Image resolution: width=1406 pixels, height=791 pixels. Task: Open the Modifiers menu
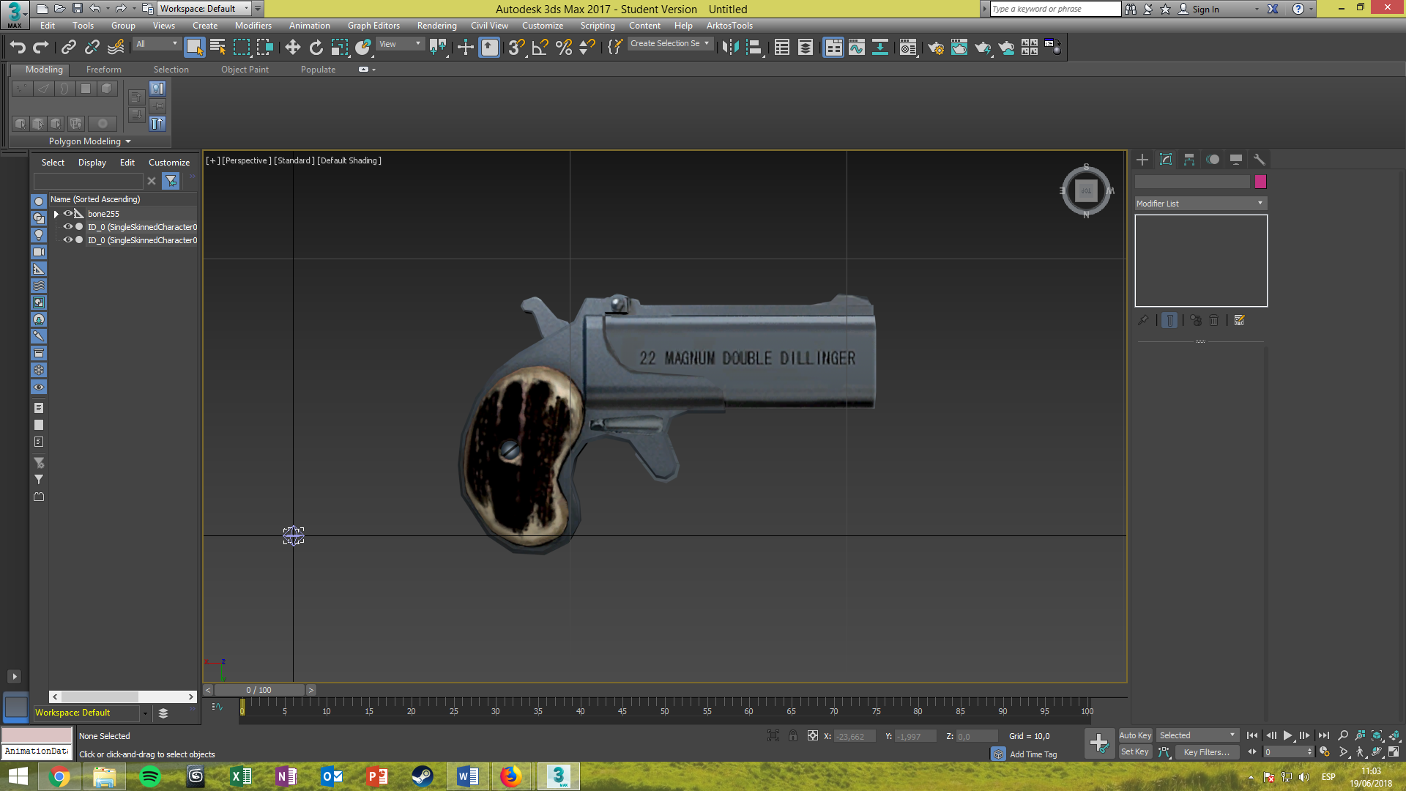[253, 26]
